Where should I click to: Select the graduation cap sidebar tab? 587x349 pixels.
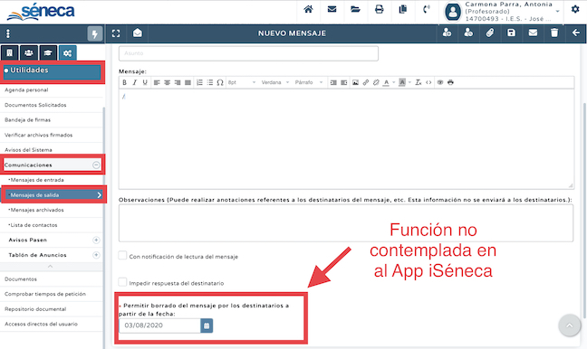click(x=48, y=53)
